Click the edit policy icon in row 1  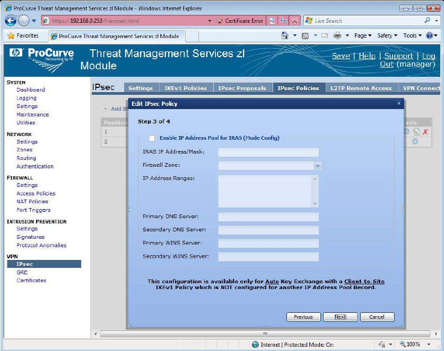[416, 132]
